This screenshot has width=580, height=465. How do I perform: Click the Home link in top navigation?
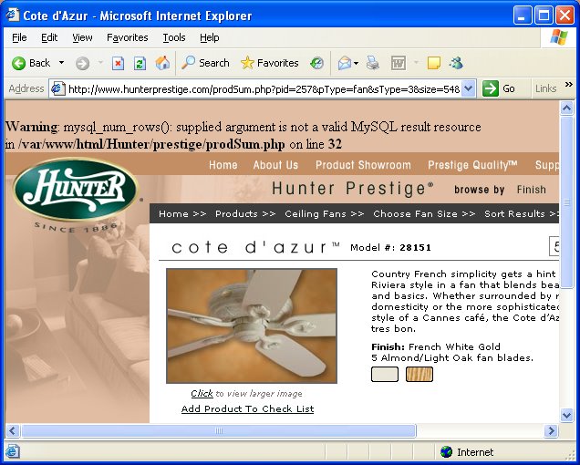223,165
